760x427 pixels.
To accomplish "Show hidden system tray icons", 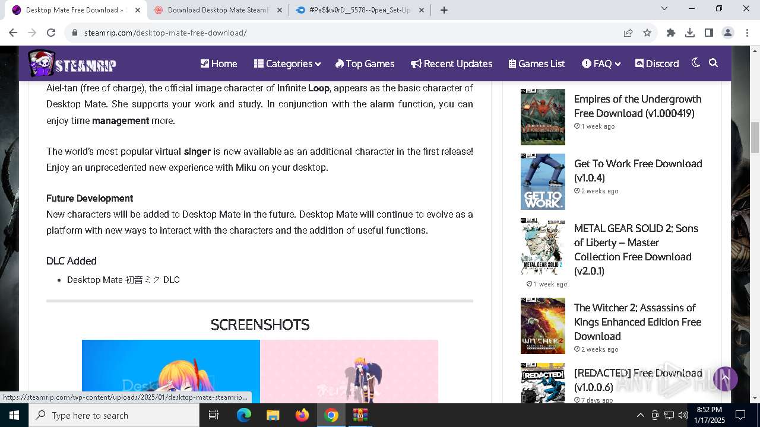I will point(640,415).
